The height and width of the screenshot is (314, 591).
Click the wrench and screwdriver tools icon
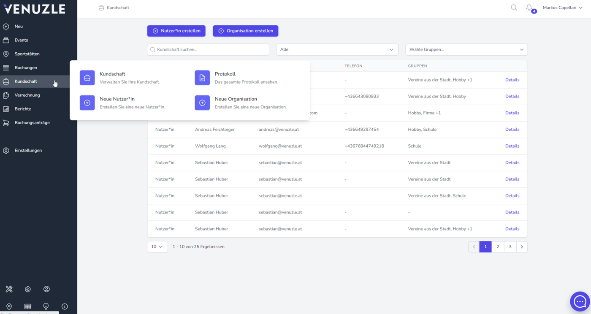pyautogui.click(x=9, y=289)
